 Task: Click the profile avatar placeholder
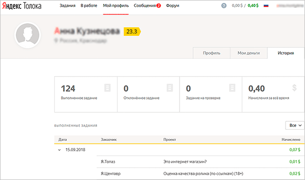pyautogui.click(x=28, y=35)
